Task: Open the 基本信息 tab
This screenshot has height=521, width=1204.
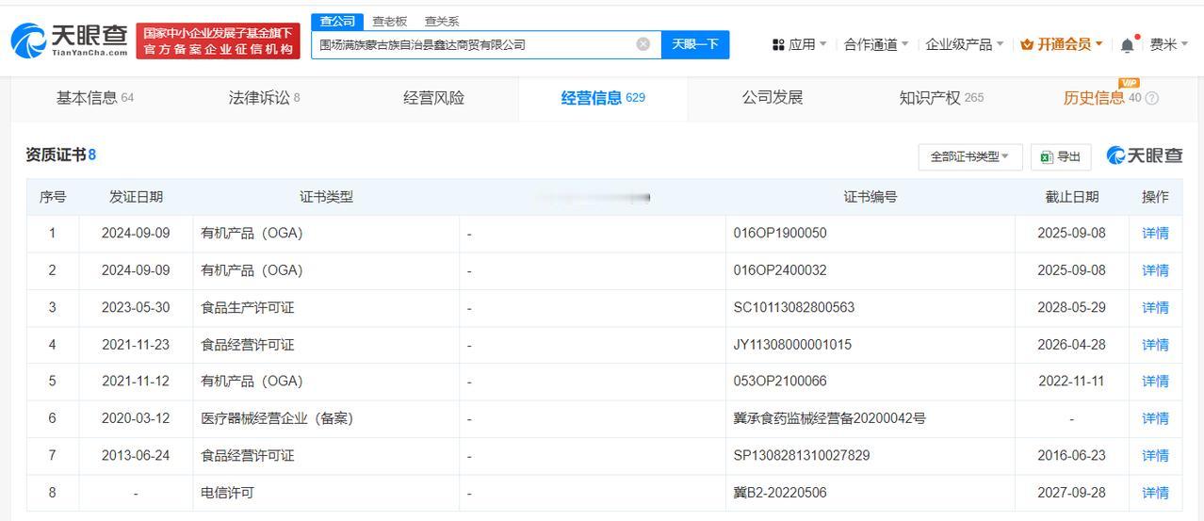Action: click(95, 98)
